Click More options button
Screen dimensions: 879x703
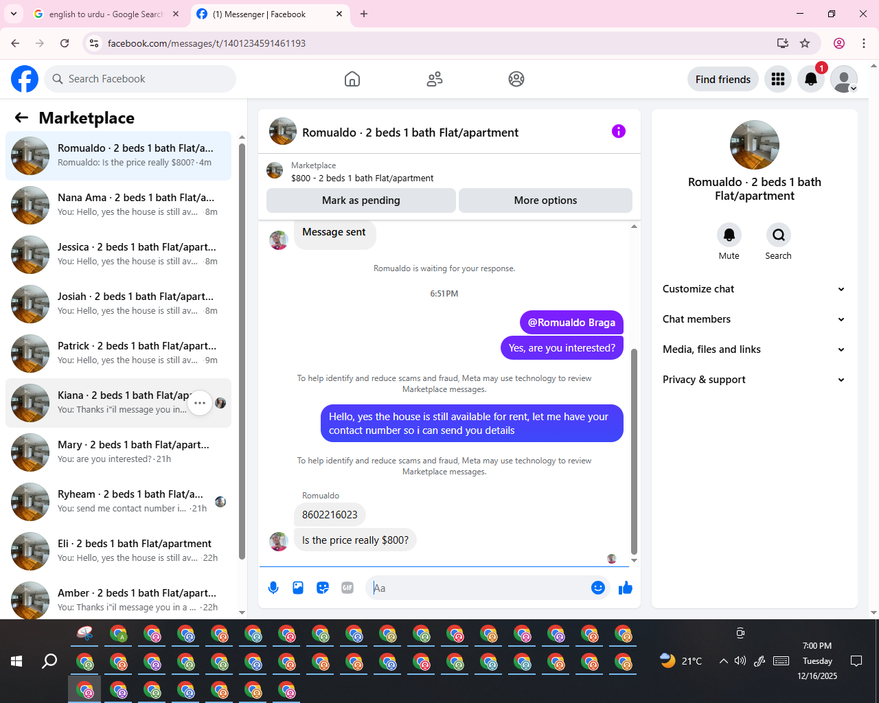coord(546,200)
